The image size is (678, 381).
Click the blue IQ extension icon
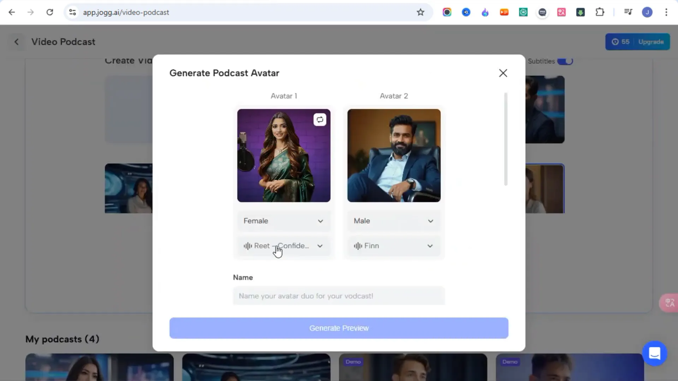[x=466, y=12]
